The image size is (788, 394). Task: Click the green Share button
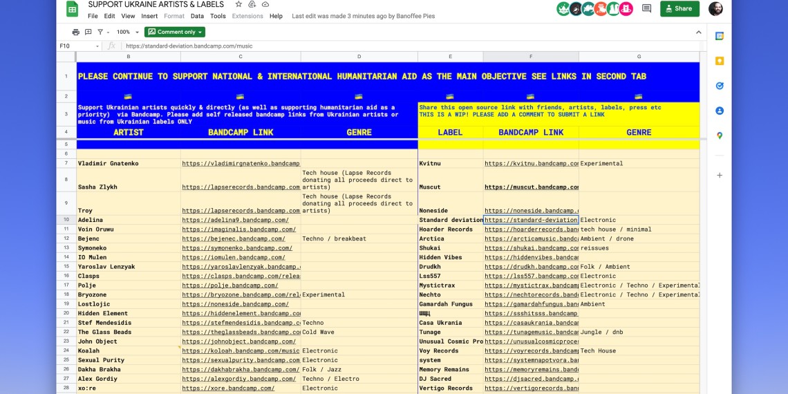679,8
